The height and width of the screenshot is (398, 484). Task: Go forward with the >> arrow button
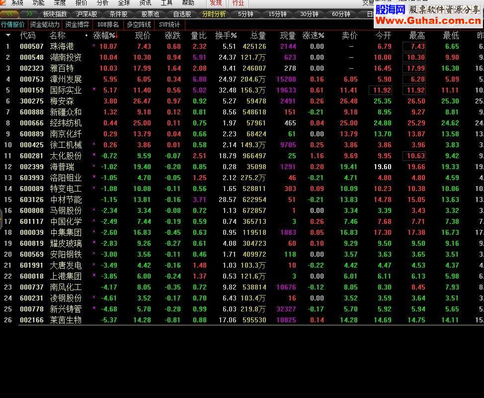(x=29, y=14)
